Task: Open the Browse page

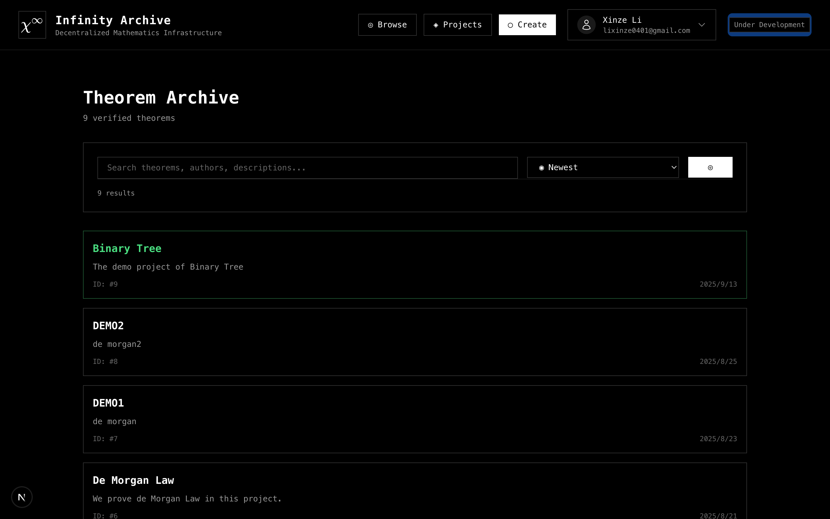Action: 387,25
